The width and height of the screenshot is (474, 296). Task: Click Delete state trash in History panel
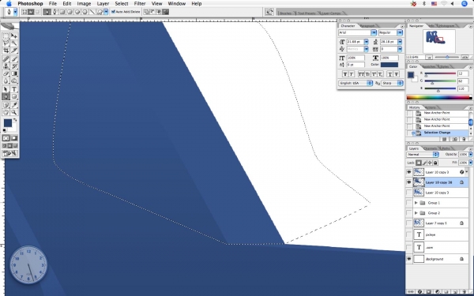click(464, 139)
